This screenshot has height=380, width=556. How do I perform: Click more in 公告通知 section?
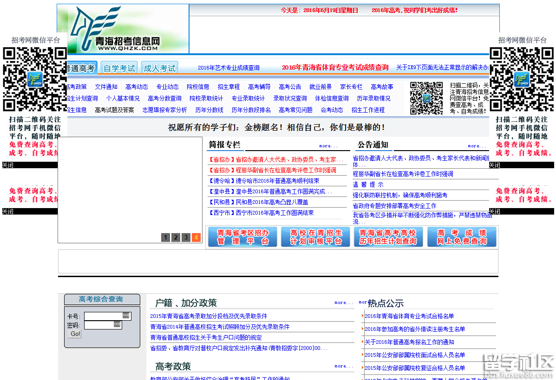[x=477, y=146]
